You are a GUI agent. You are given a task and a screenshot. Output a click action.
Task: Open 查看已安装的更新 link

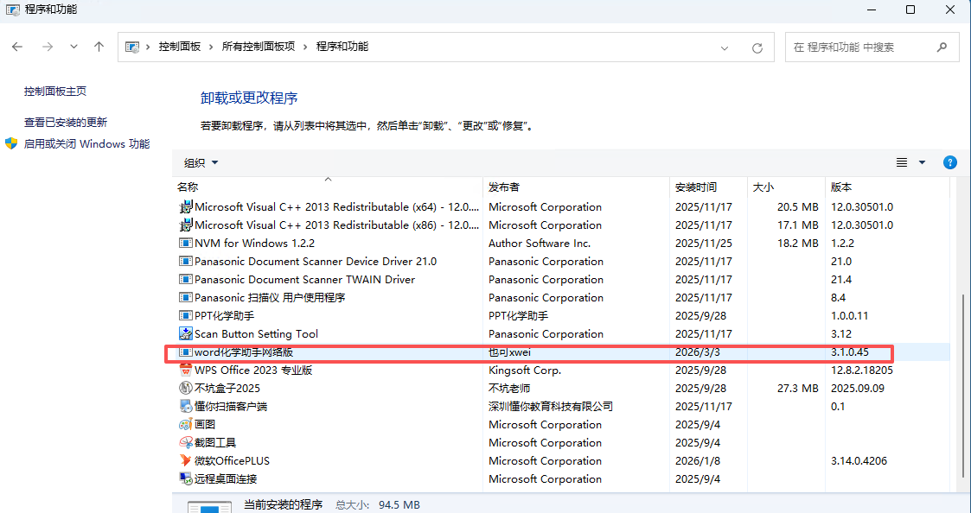(66, 123)
